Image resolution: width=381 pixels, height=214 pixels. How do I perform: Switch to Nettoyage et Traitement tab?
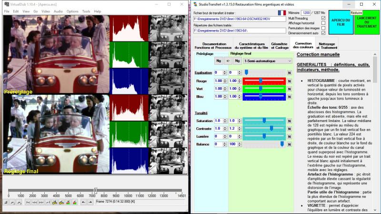[x=327, y=45]
